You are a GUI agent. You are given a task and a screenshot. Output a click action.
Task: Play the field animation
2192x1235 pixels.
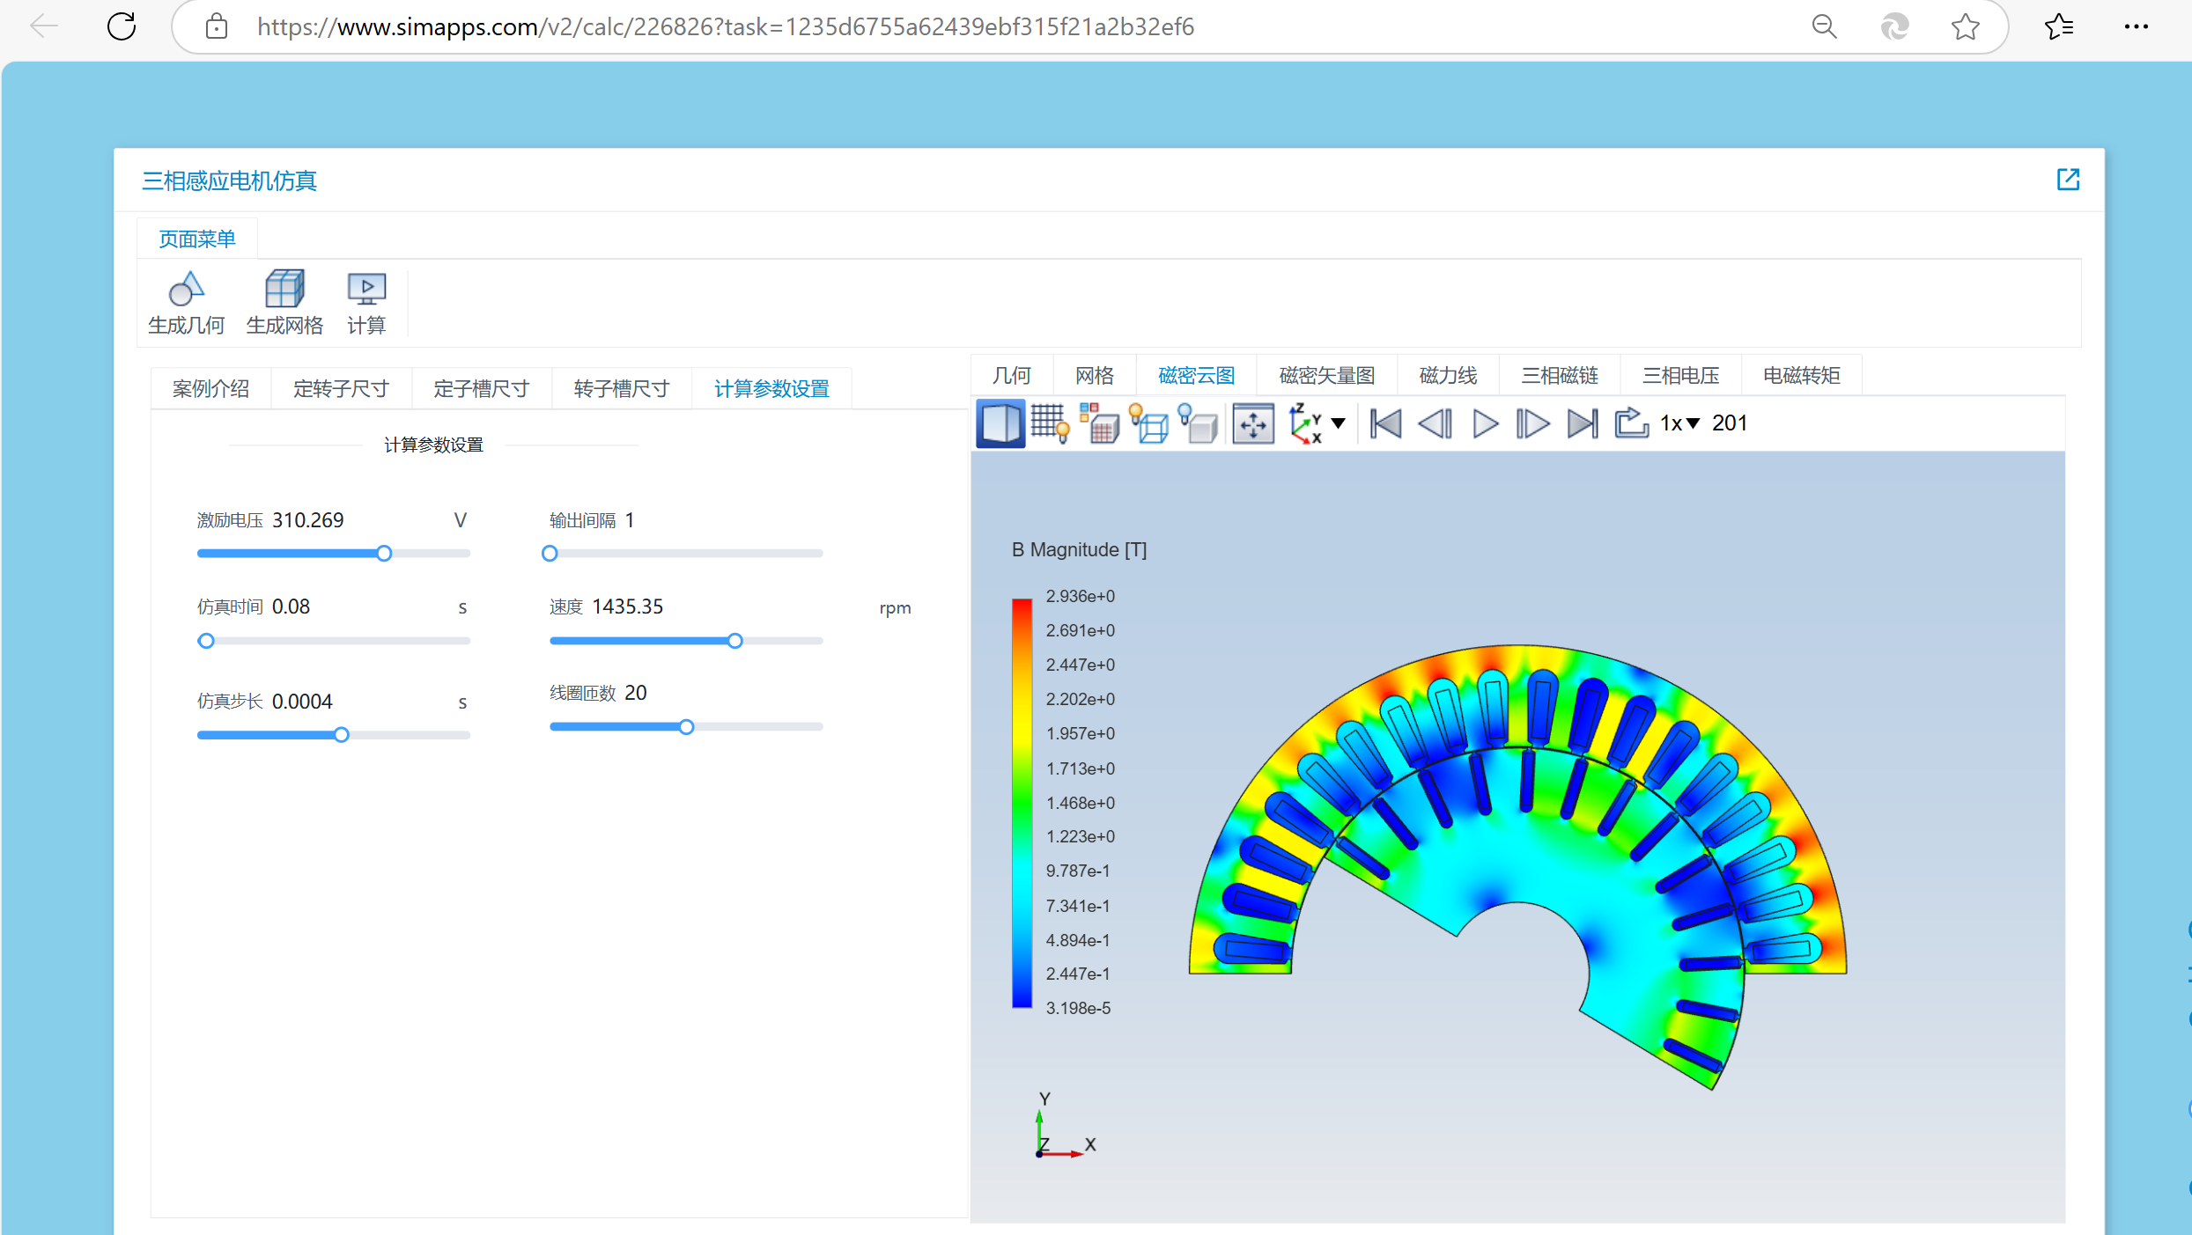pos(1486,424)
